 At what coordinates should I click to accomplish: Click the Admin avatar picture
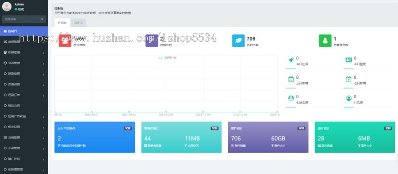(x=7, y=7)
